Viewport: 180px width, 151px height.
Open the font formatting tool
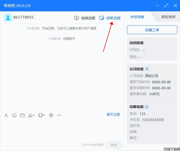(x=6, y=115)
